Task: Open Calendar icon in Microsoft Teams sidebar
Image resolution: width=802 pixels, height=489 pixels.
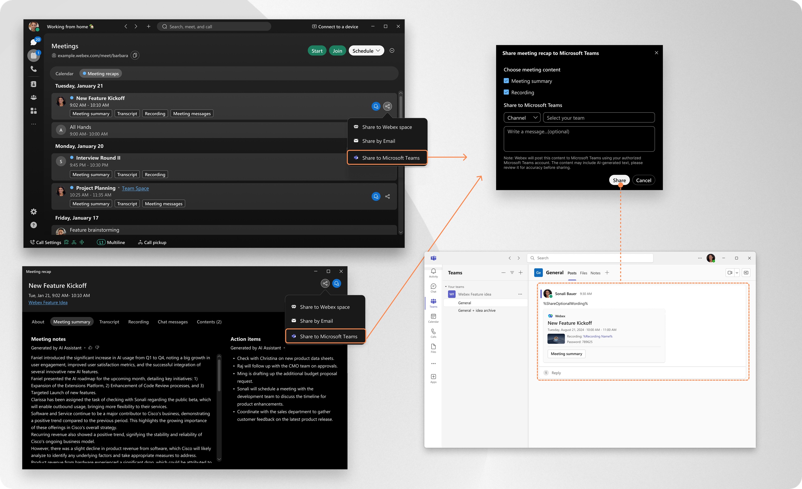Action: [x=433, y=318]
